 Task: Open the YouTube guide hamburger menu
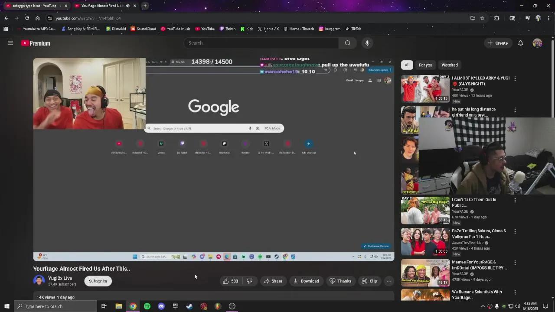[10, 43]
